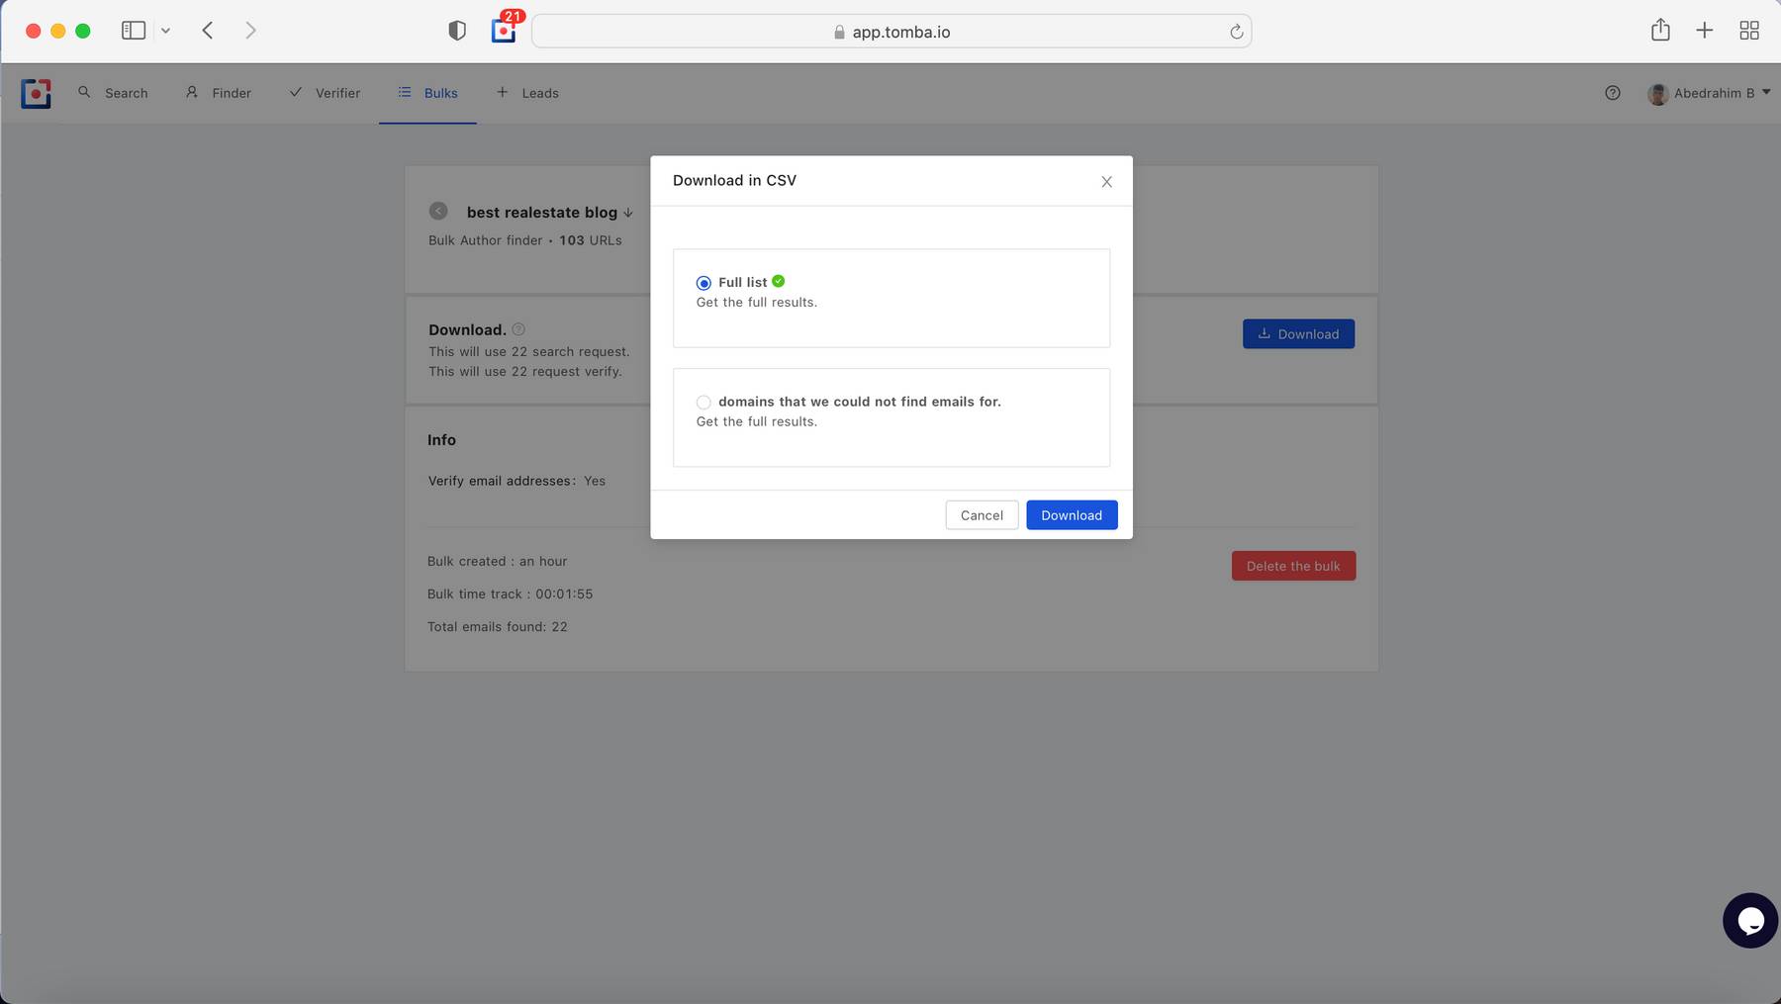Close the Download in CSV dialog
Screen dimensions: 1781x1004
pyautogui.click(x=1107, y=182)
